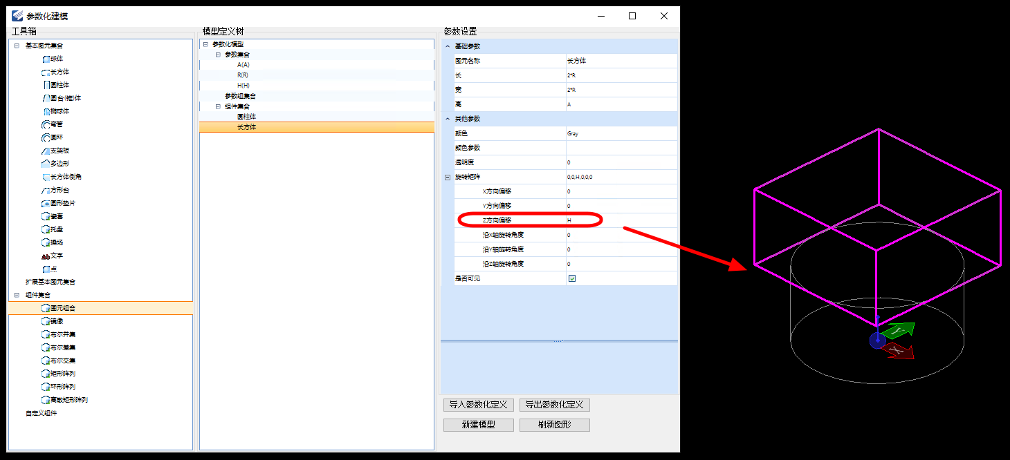Edit the 宽 width value field

[x=621, y=90]
